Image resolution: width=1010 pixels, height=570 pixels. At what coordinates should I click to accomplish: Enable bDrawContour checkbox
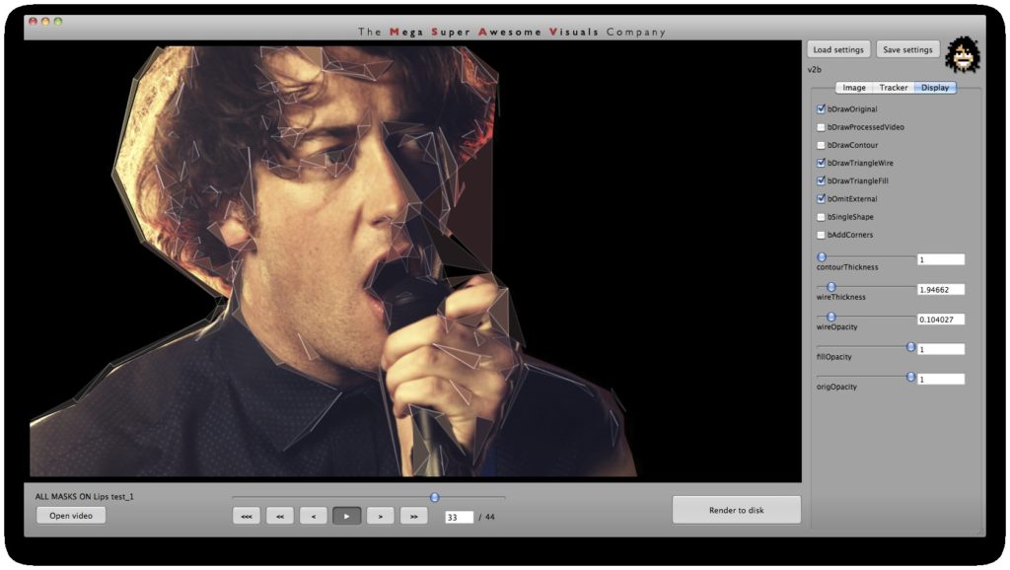pyautogui.click(x=821, y=145)
